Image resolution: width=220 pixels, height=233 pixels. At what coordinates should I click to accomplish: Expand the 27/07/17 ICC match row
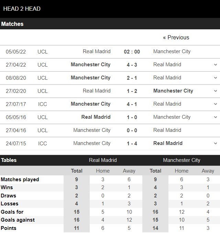215,104
